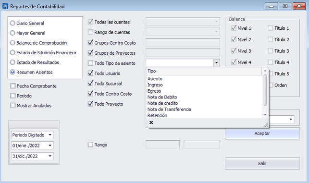Minimize the Reportes de Contabilidad window
The width and height of the screenshot is (309, 183).
click(x=271, y=6)
